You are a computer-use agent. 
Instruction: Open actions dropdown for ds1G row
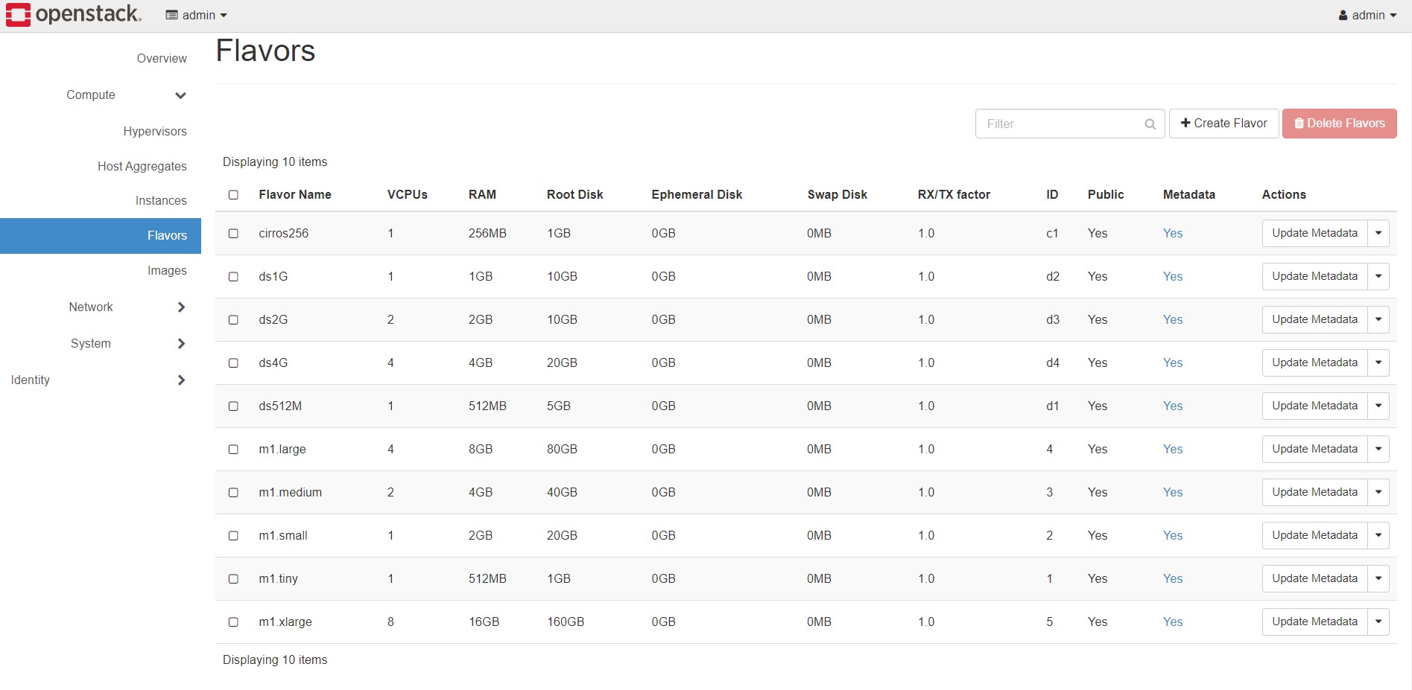point(1378,277)
